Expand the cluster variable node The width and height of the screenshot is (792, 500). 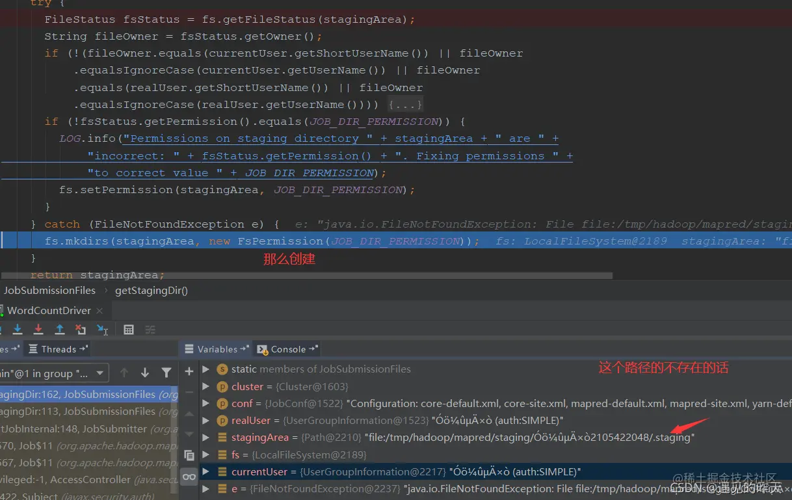[x=205, y=386]
